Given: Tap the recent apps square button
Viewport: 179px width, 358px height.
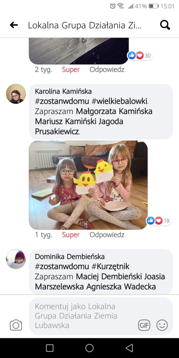Looking at the screenshot, I should [x=50, y=348].
